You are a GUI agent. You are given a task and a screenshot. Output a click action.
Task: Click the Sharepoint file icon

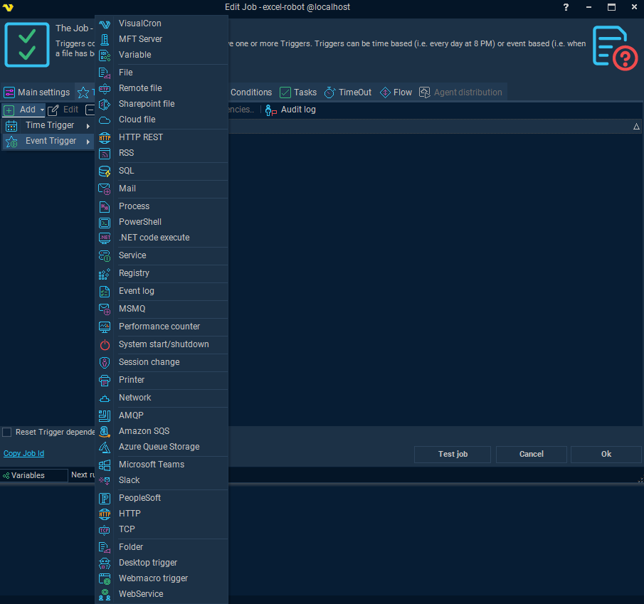coord(105,104)
